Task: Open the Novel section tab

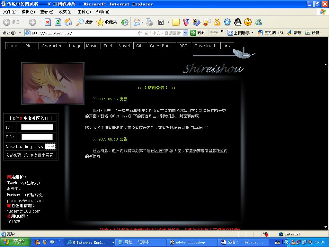Action: 124,46
